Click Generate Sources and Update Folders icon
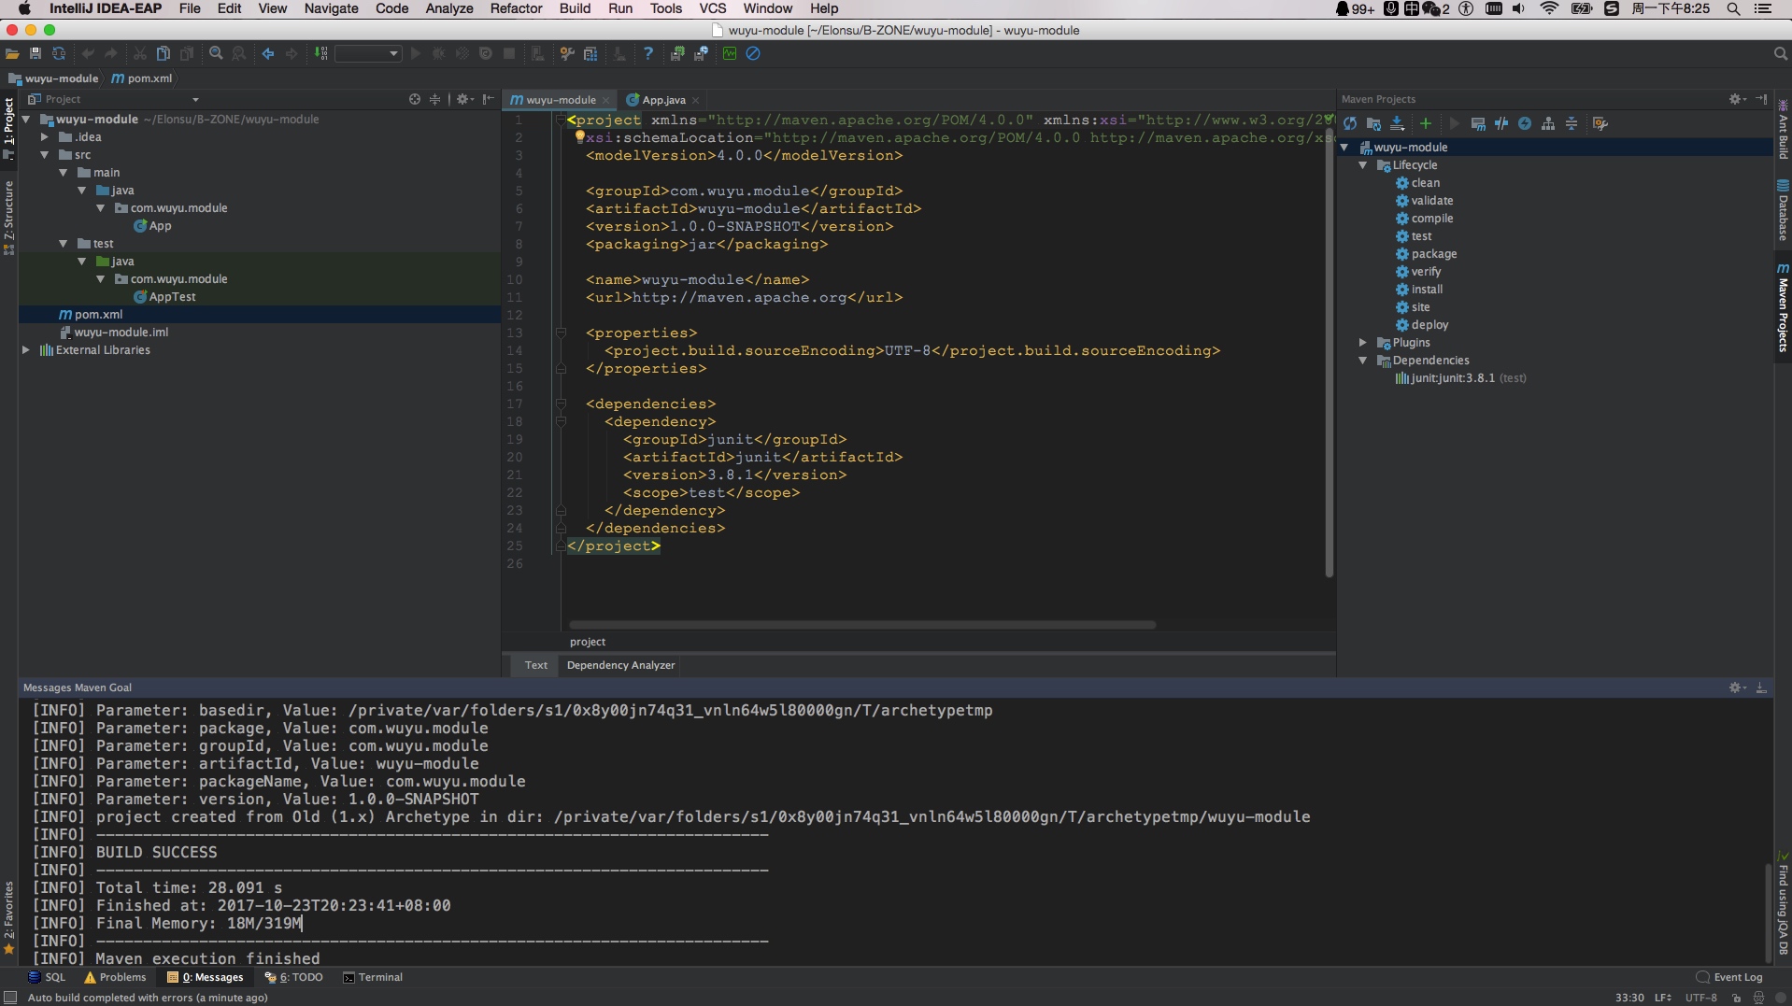 1373,123
